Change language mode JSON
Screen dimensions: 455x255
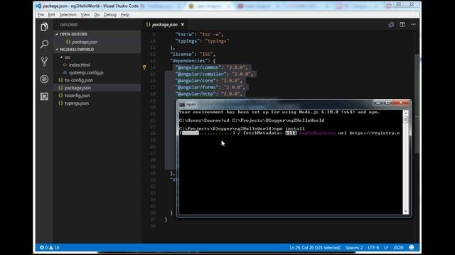point(398,247)
